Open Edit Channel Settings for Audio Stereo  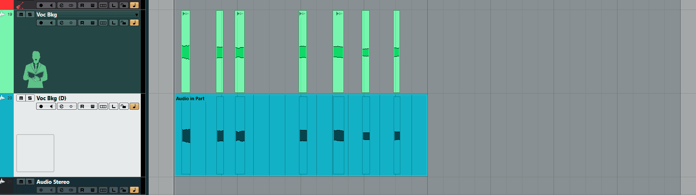62,190
